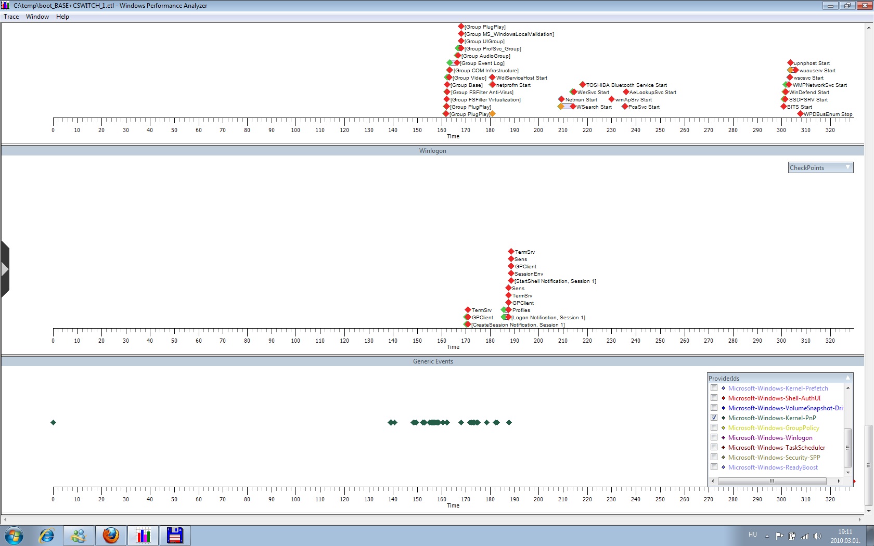Click the HU language indicator

pyautogui.click(x=753, y=535)
